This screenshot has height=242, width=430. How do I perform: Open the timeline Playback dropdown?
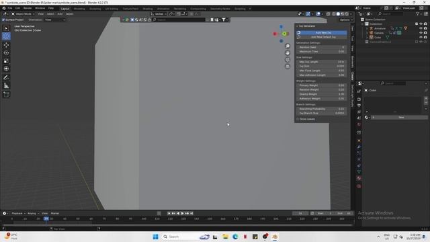(x=18, y=214)
